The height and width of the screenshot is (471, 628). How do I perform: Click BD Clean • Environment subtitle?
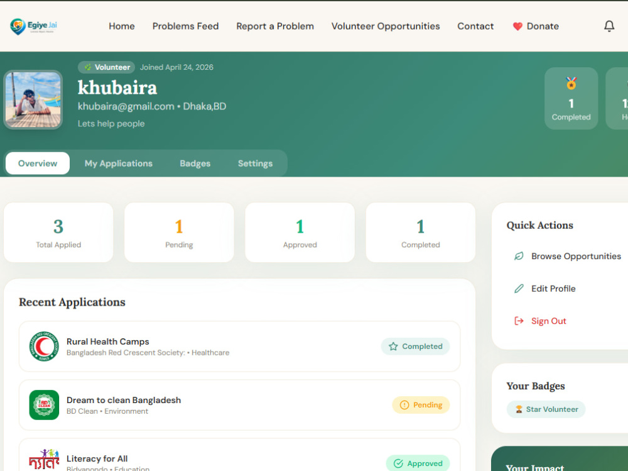pyautogui.click(x=107, y=411)
